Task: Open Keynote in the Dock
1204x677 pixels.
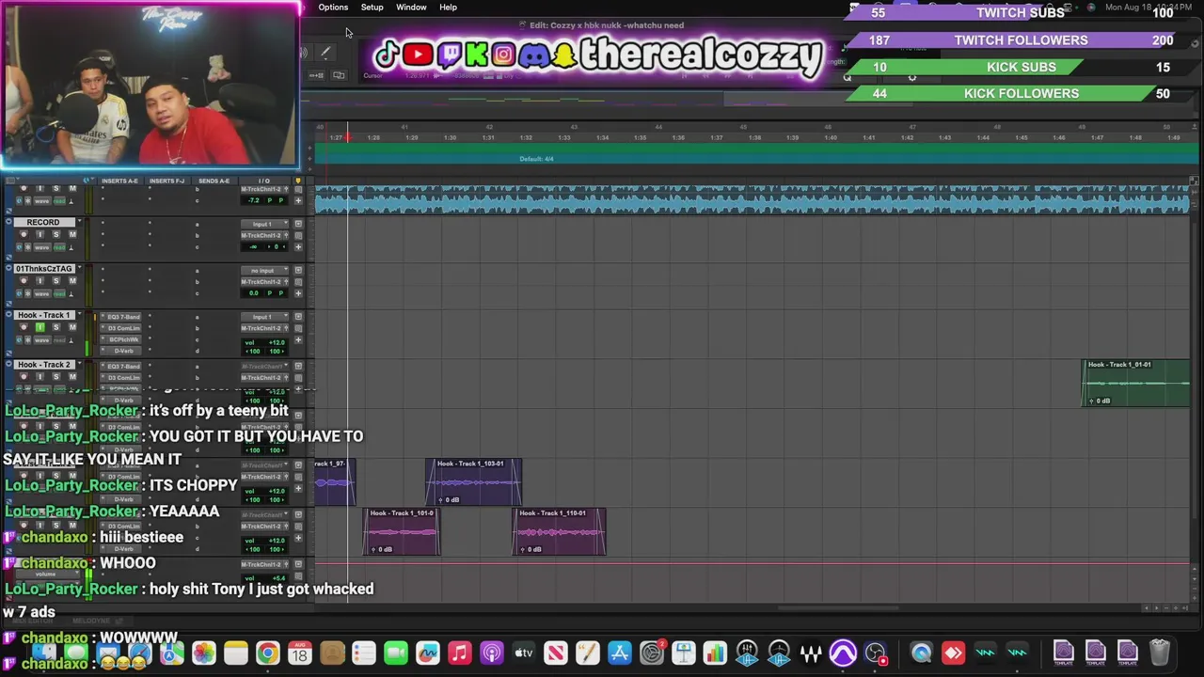Action: 683,653
